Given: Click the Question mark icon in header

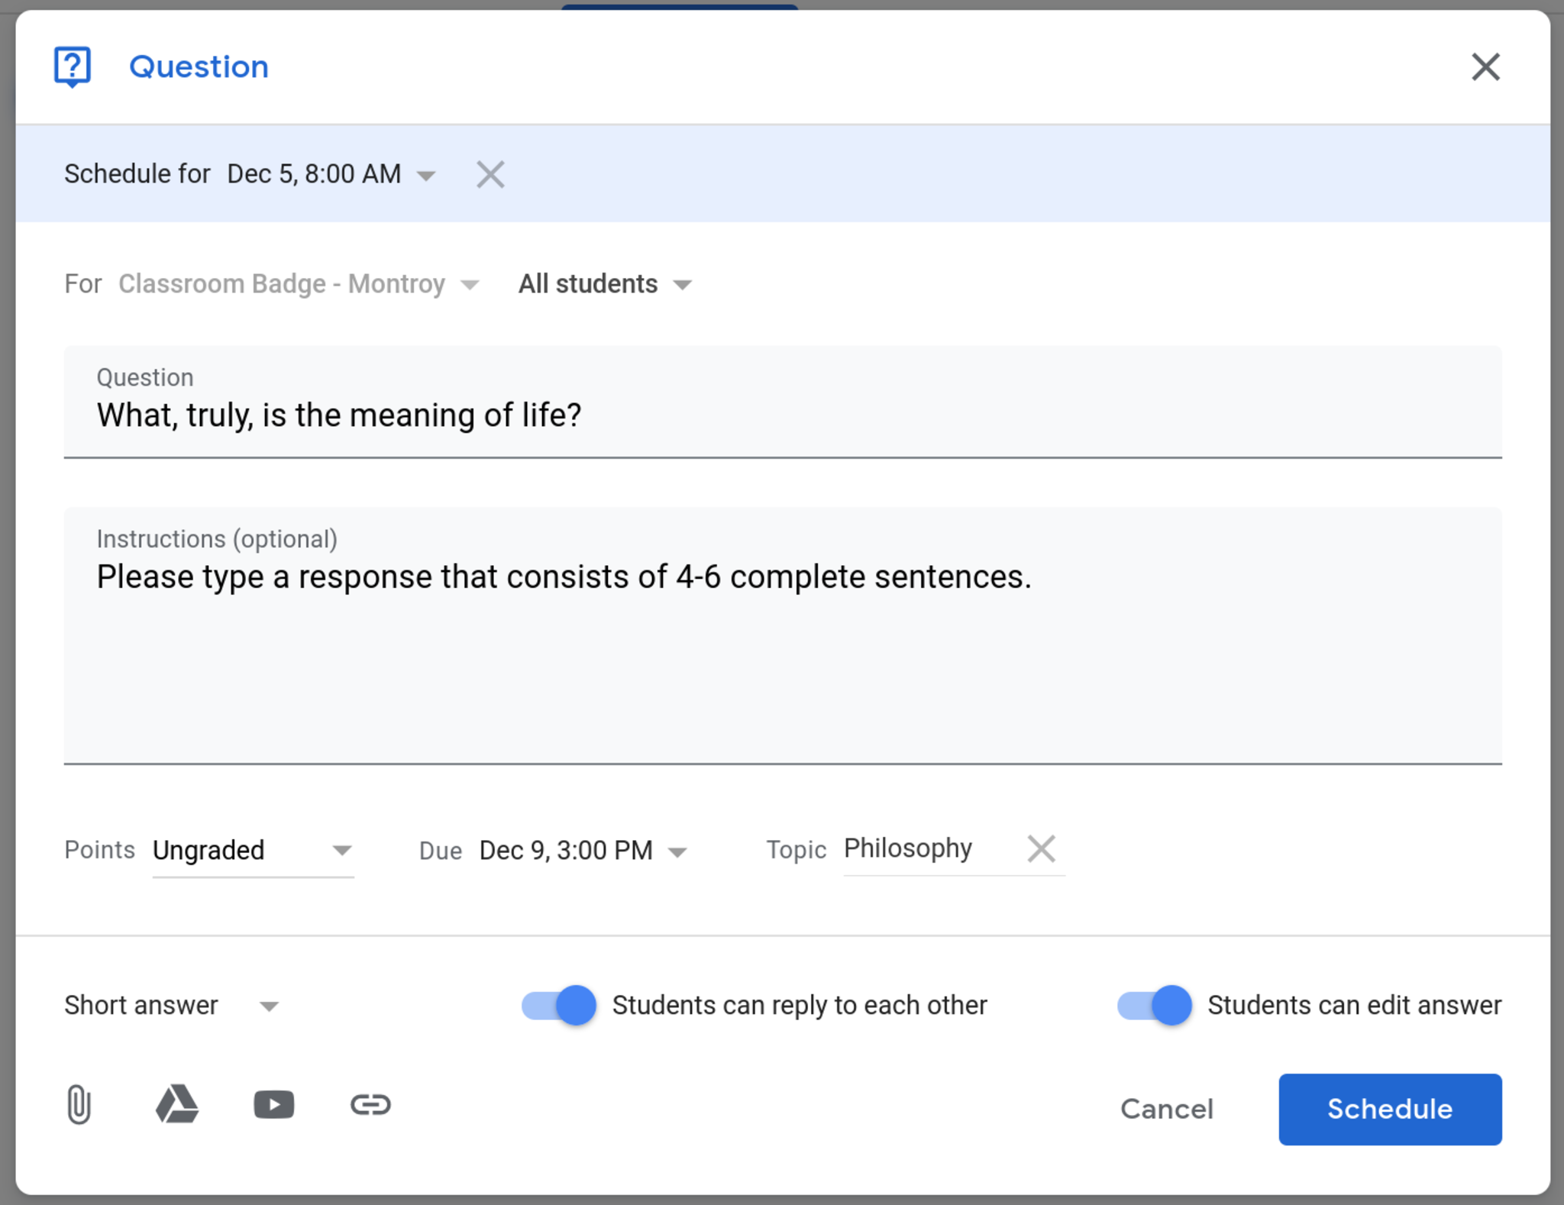Looking at the screenshot, I should coord(73,67).
